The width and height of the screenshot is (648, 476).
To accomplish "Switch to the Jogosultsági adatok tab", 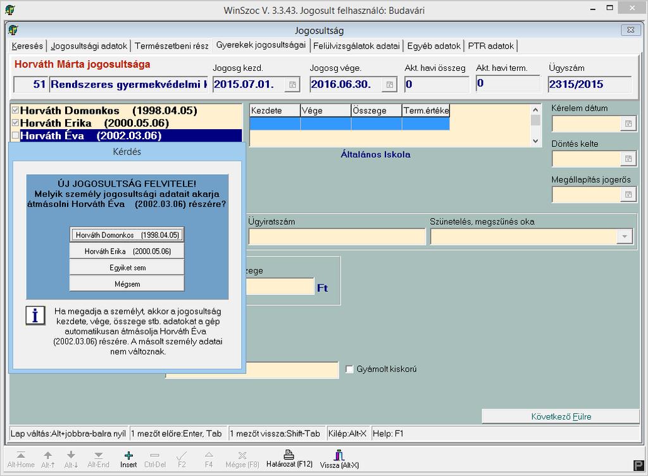I will (x=89, y=46).
